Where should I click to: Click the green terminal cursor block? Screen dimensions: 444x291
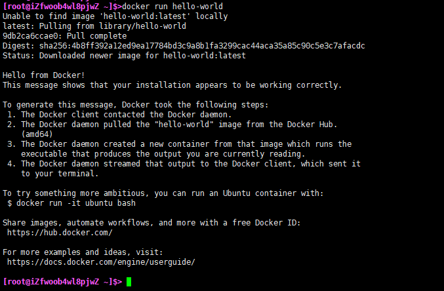click(129, 282)
